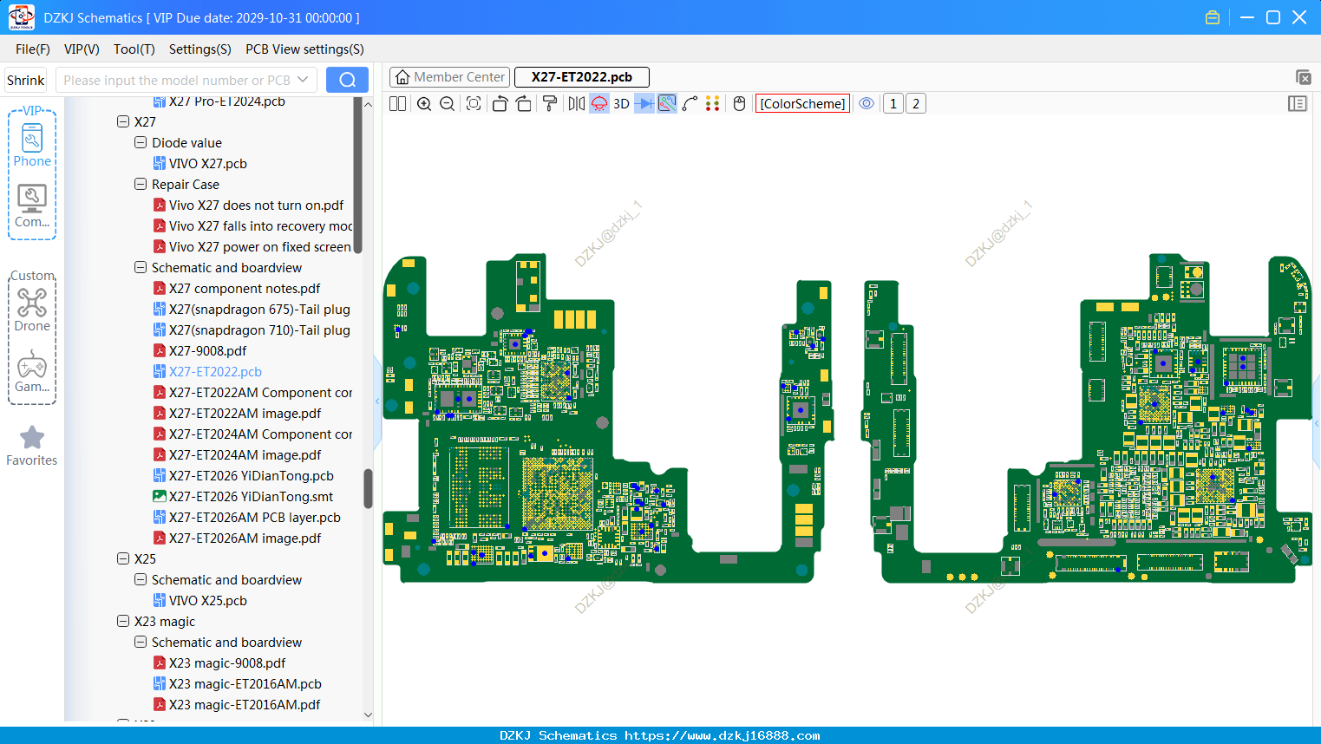Click the X27(snapdragon 675)-Tail plug file icon
The width and height of the screenshot is (1321, 744).
(x=160, y=310)
